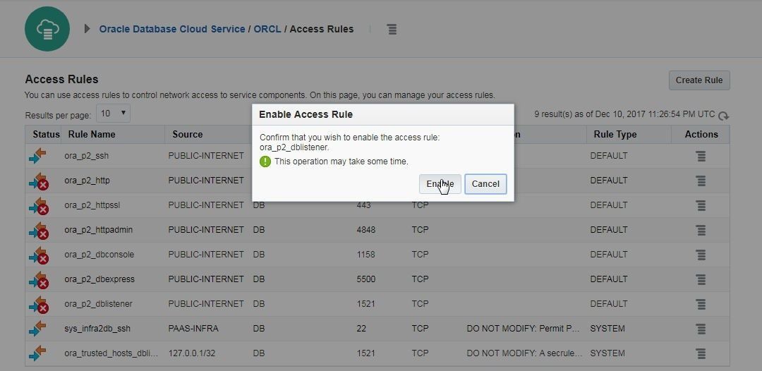Image resolution: width=762 pixels, height=371 pixels.
Task: Click the 9 result(s) timestamp text
Action: 624,114
